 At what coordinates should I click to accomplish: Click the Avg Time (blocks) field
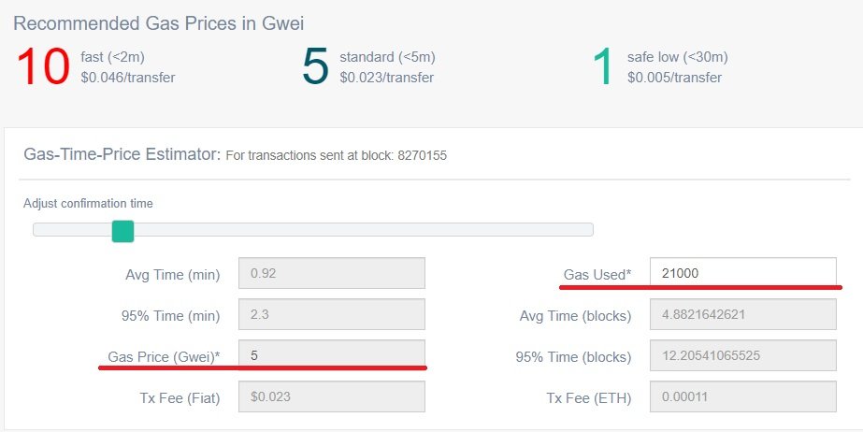click(742, 315)
